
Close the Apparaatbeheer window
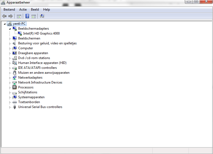pos(206,2)
